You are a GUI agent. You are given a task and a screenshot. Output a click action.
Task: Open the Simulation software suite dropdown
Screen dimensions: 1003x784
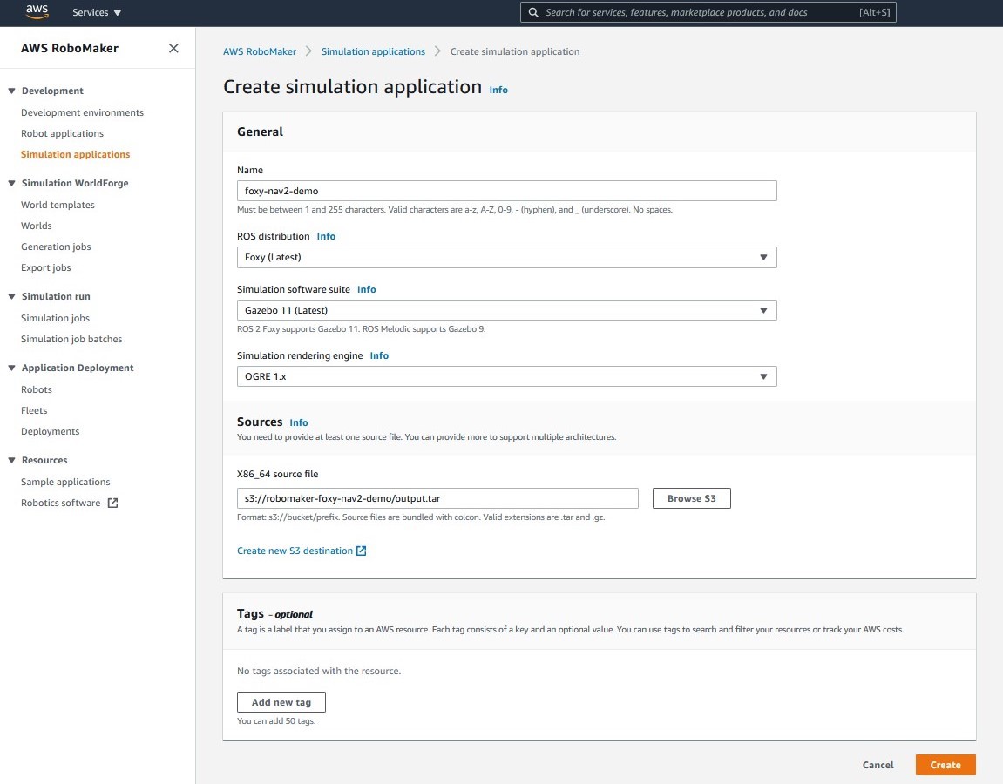[506, 310]
